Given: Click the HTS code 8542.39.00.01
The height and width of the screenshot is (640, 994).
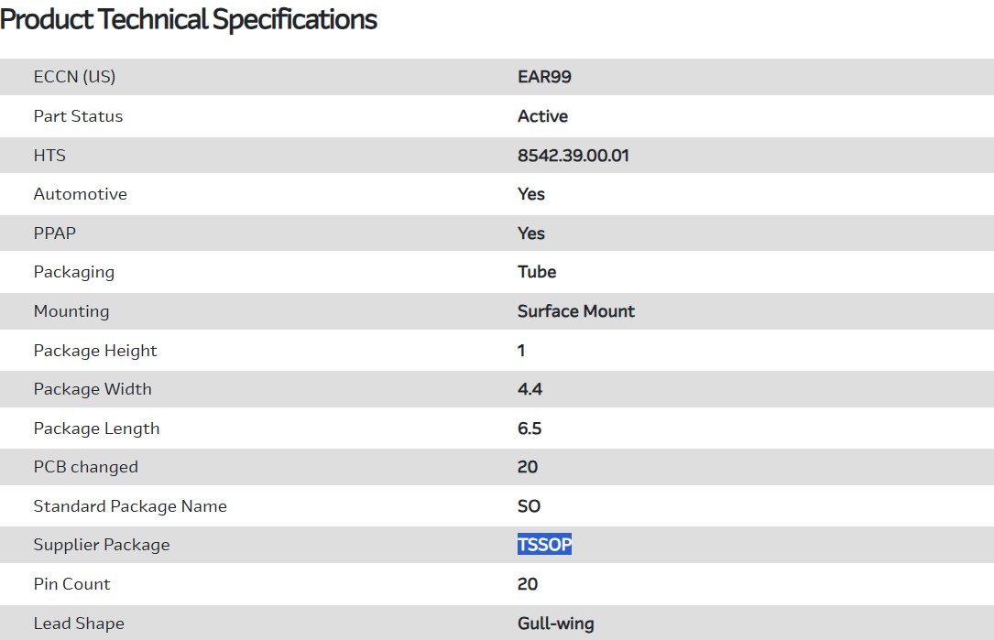Looking at the screenshot, I should pos(573,156).
